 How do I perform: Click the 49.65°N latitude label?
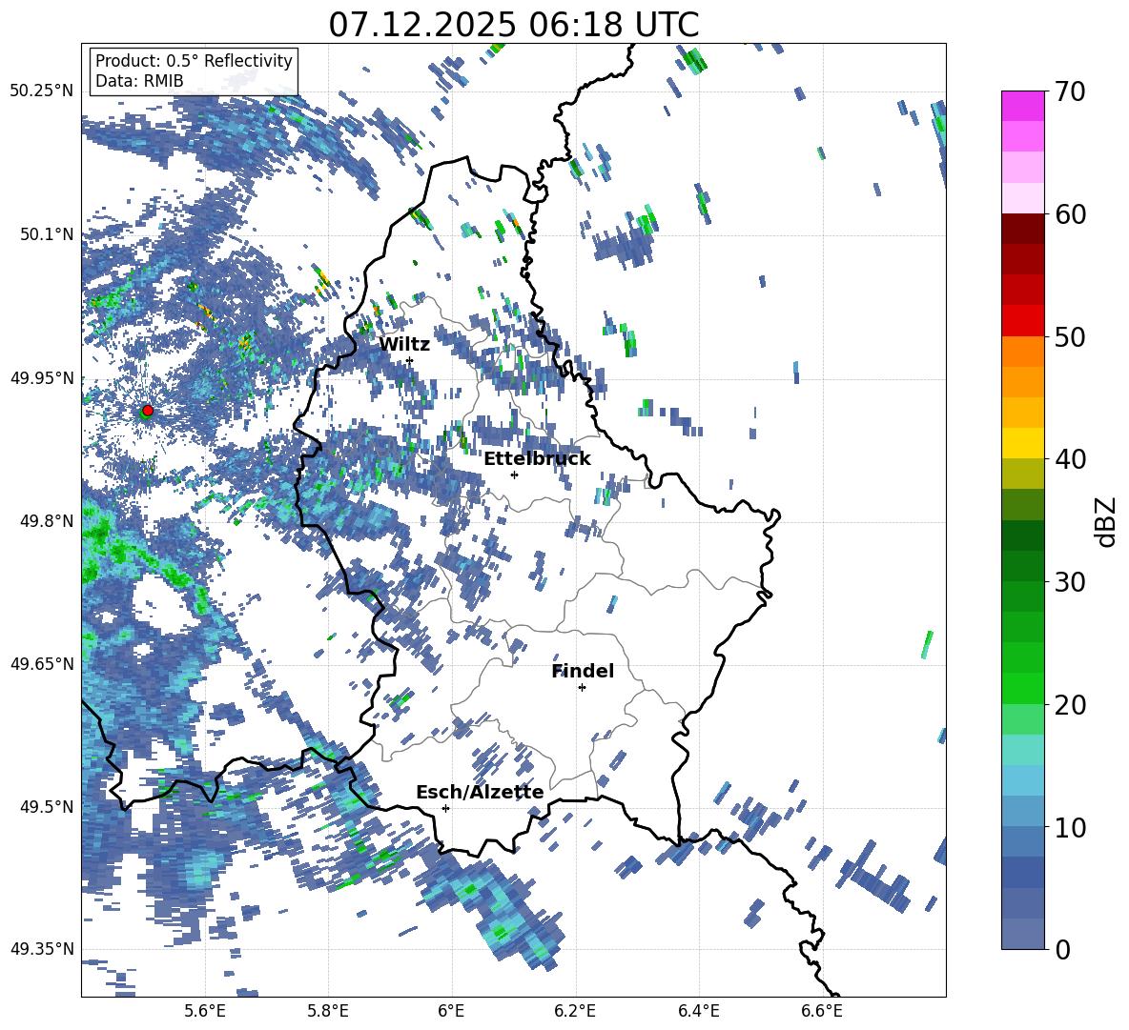pos(42,663)
